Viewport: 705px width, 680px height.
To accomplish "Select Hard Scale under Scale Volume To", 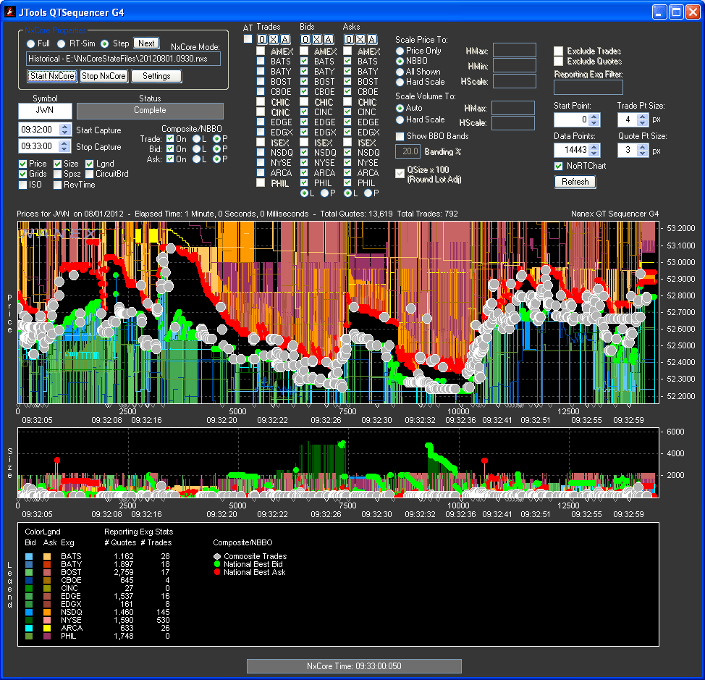I will tap(400, 119).
